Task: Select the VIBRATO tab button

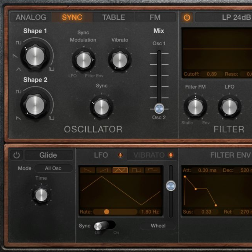Action: tap(149, 155)
